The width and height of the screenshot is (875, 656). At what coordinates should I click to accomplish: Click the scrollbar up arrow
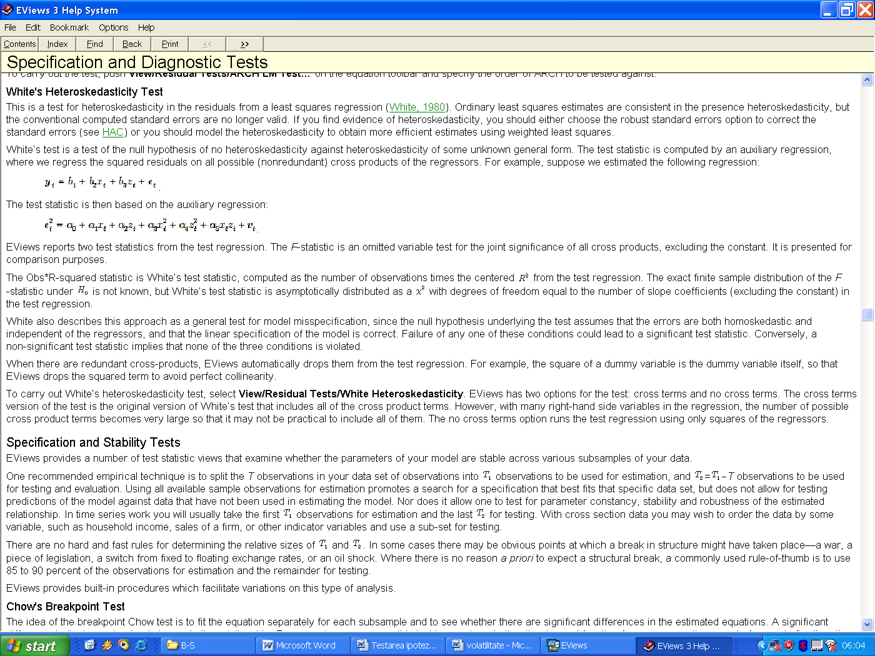point(867,79)
